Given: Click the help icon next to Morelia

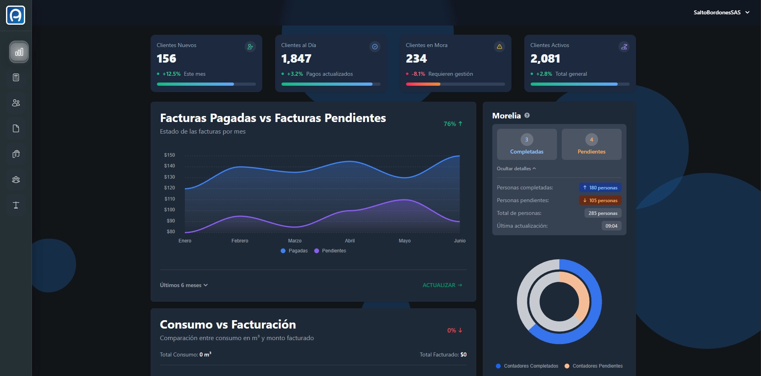Looking at the screenshot, I should pyautogui.click(x=527, y=116).
